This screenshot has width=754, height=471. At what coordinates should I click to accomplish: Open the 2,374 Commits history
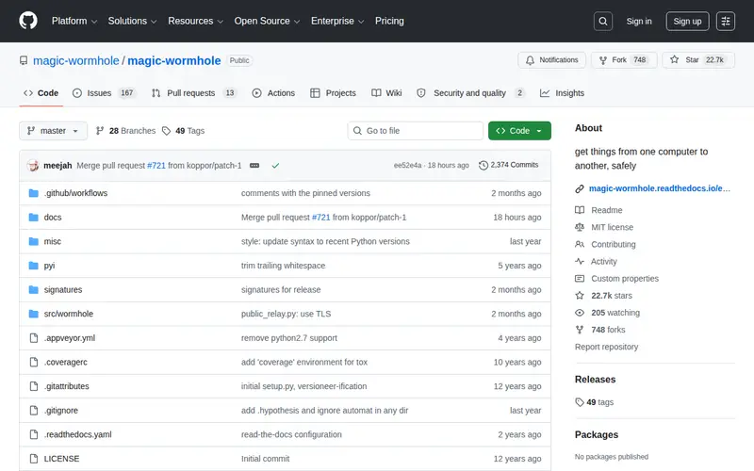(508, 165)
